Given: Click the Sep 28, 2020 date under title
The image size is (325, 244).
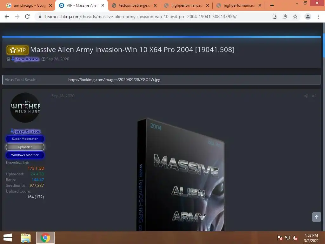Looking at the screenshot, I should 58,59.
